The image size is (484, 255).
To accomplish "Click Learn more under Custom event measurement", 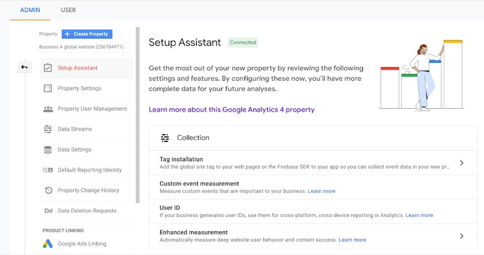I will (x=321, y=191).
